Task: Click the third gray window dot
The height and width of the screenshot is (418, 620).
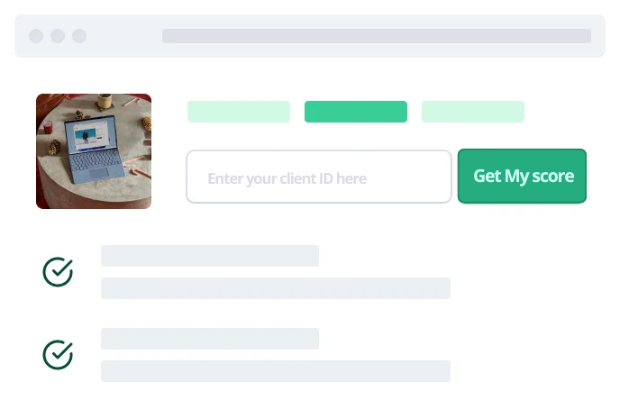Action: (79, 36)
